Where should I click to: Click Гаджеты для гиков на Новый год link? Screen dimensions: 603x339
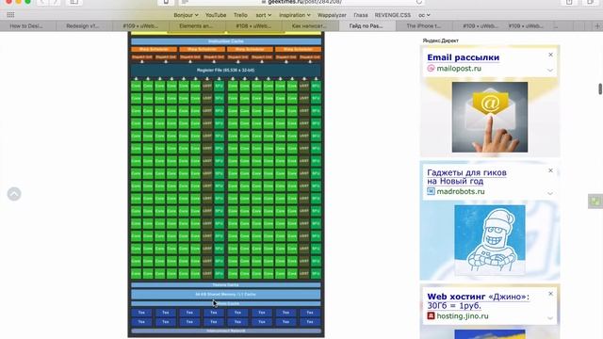[466, 177]
